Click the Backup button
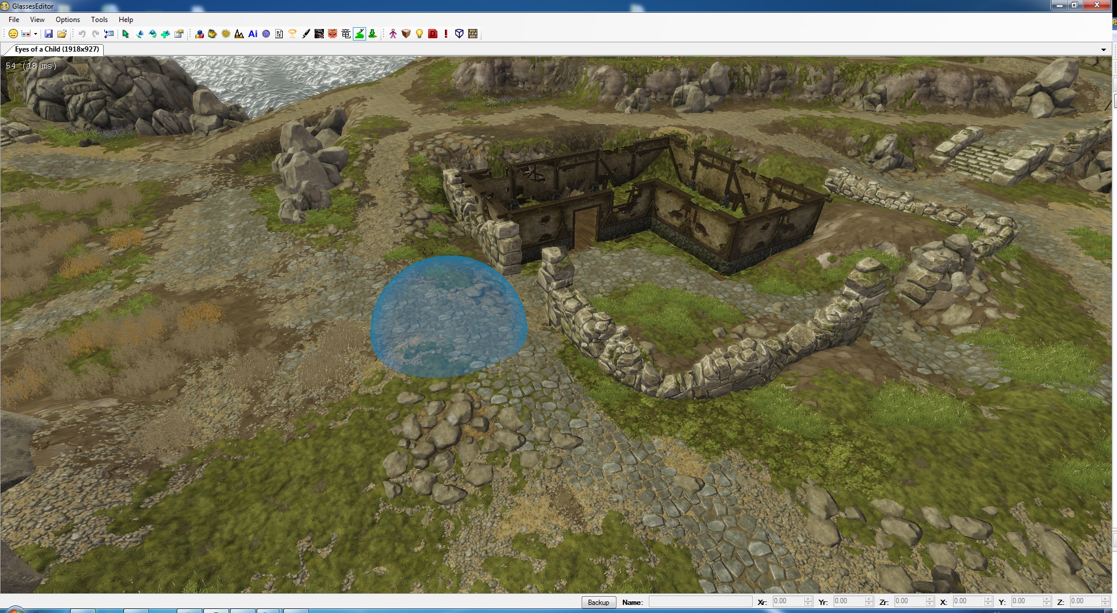Screen dimensions: 1117x613 coord(598,603)
